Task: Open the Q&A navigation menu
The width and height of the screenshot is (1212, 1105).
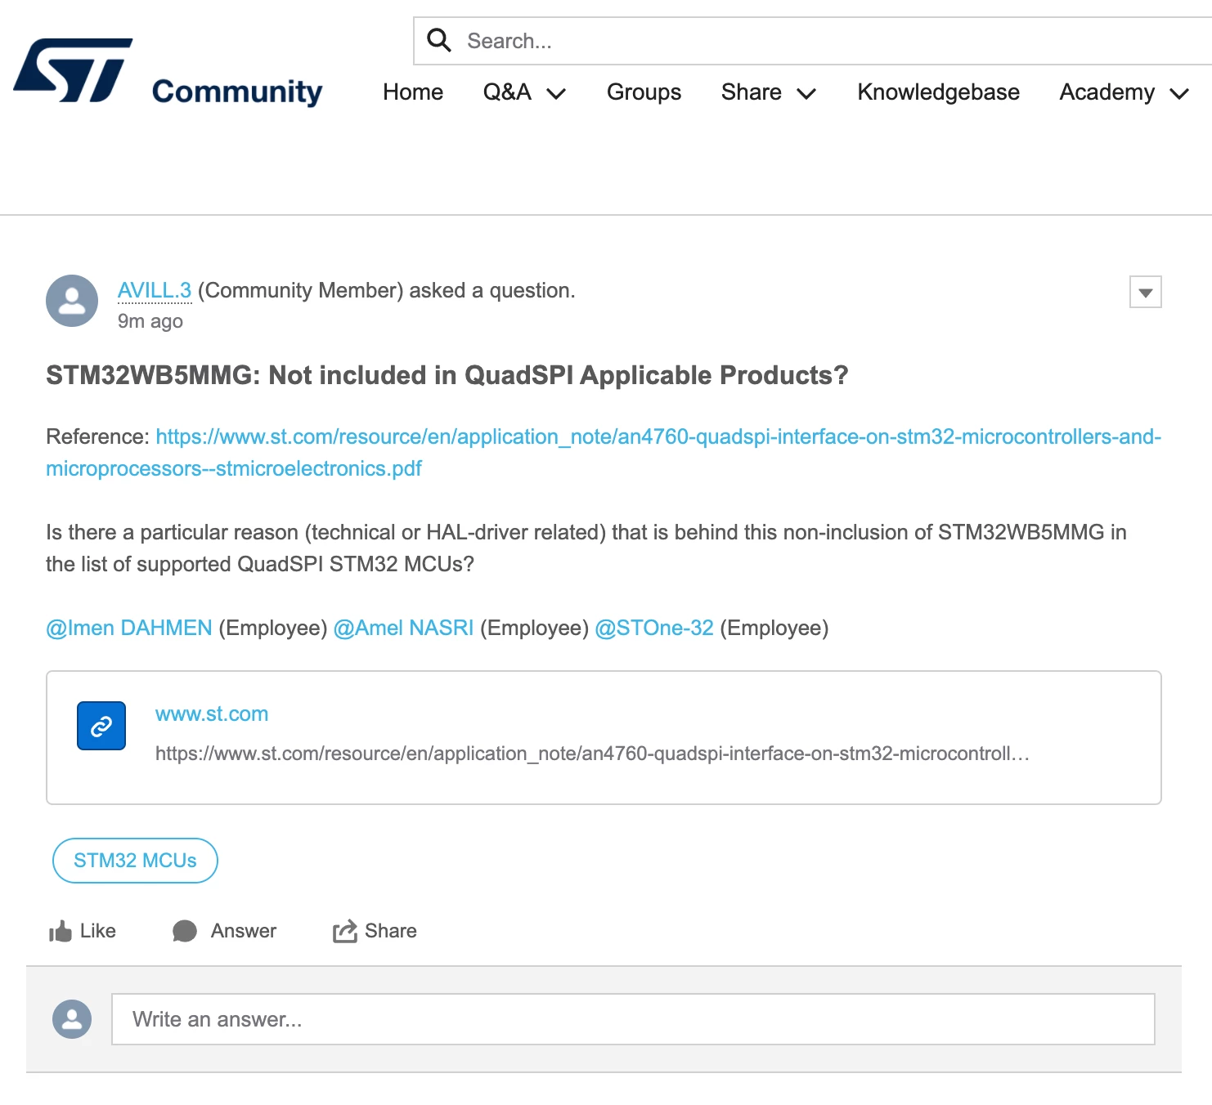Action: click(x=507, y=92)
